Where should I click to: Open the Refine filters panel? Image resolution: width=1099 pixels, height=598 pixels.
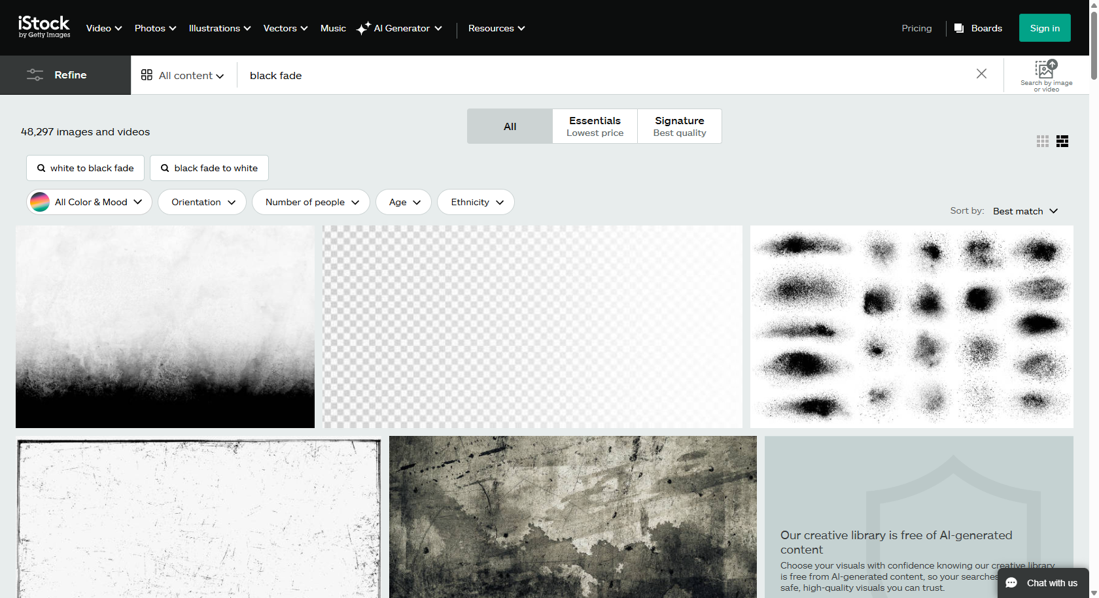click(65, 75)
